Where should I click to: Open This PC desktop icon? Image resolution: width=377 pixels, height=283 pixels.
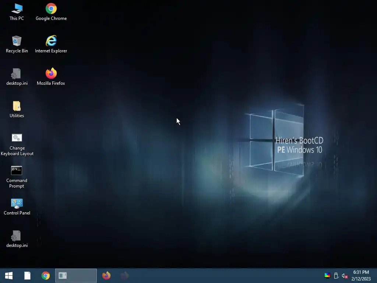(17, 12)
